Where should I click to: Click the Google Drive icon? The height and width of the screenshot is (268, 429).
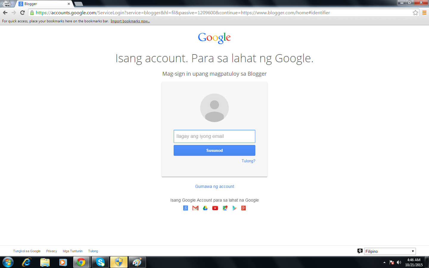click(205, 208)
